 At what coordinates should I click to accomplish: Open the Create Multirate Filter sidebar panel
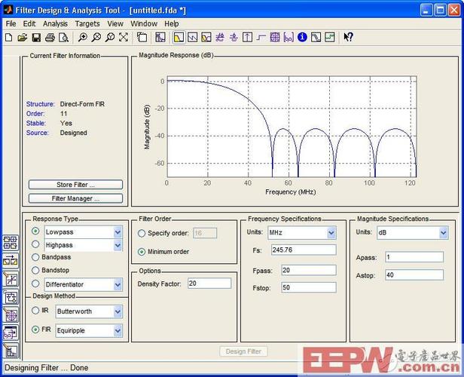click(11, 243)
